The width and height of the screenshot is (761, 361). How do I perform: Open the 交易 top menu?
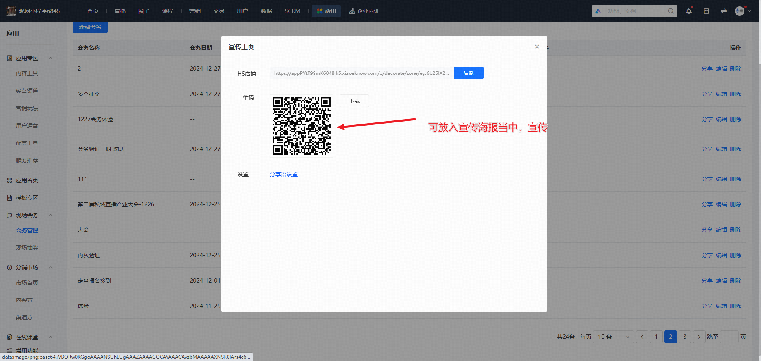[x=219, y=11]
